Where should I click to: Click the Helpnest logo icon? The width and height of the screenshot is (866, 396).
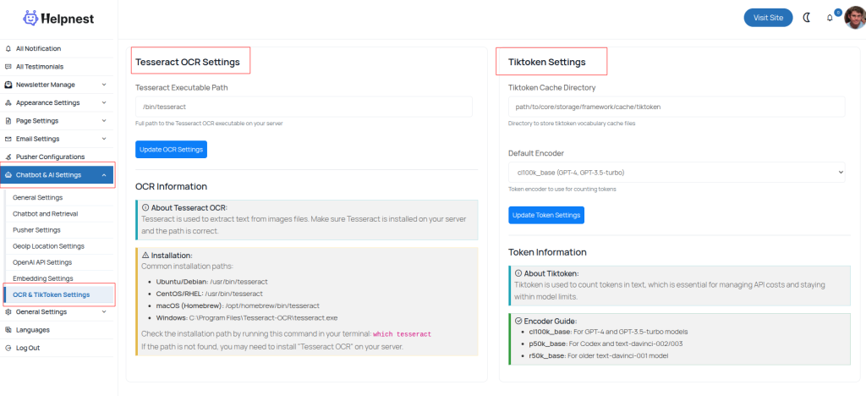(x=31, y=17)
